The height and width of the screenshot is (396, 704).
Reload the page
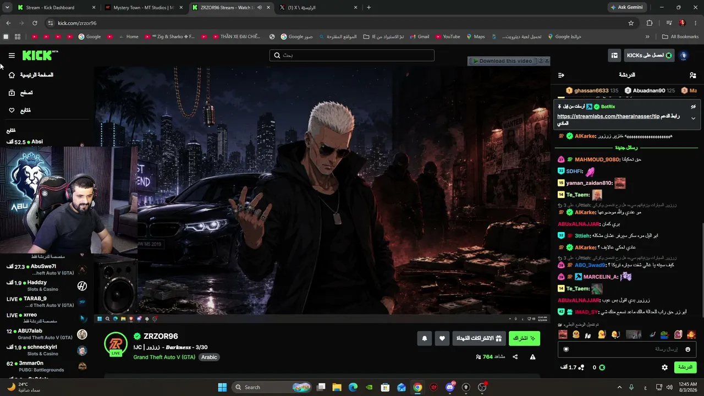click(x=35, y=23)
